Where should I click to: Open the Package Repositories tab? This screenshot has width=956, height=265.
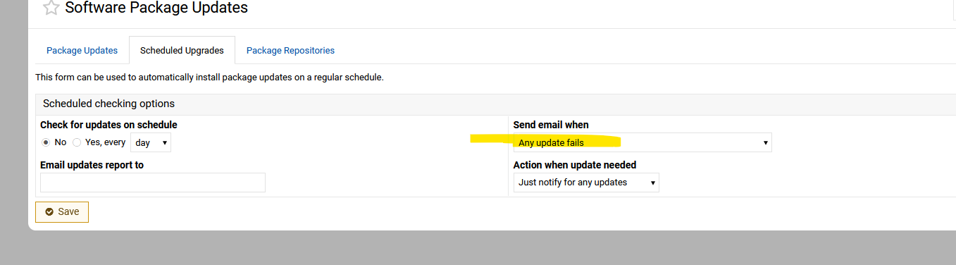click(x=290, y=51)
